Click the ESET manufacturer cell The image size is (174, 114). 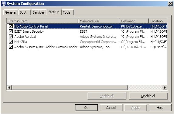tap(84, 31)
